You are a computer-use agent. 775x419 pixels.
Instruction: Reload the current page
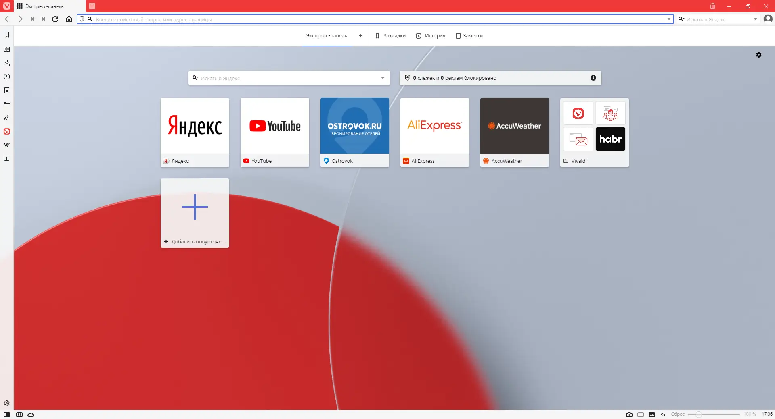click(x=55, y=19)
